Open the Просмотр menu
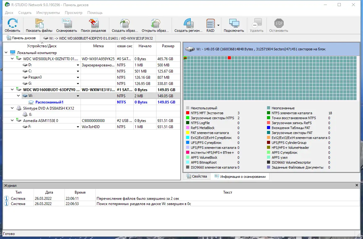Screen dimensions: 363x239 (73, 13)
